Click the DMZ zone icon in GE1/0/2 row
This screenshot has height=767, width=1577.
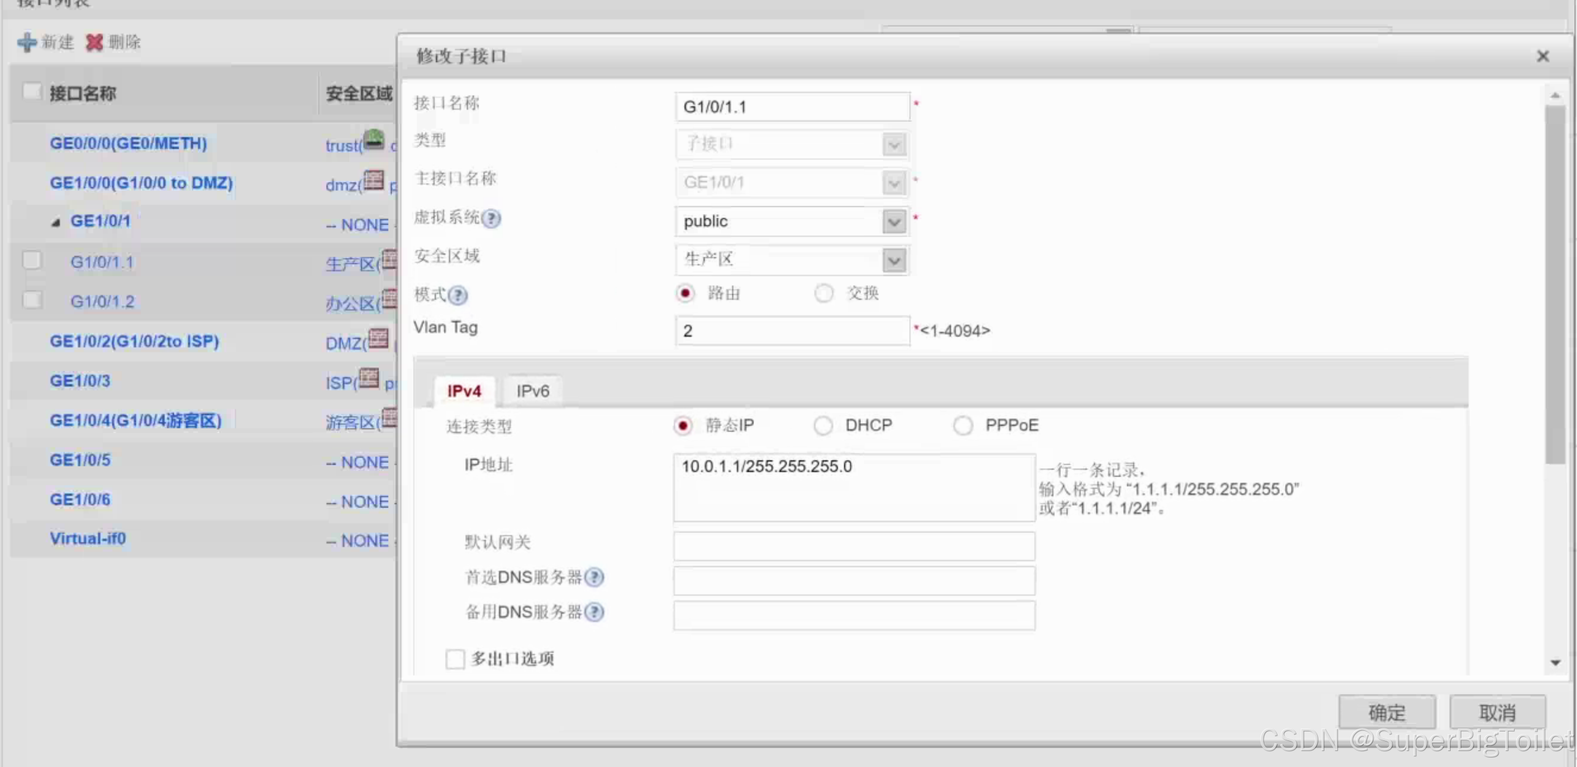[379, 338]
